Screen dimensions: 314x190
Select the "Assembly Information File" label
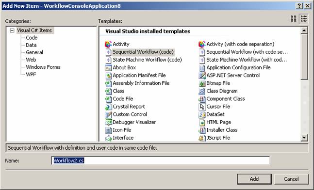point(141,83)
